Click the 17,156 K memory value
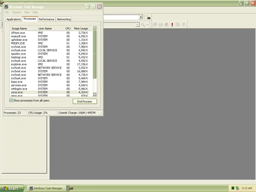Screen dimensions: 256x192 coord(82,64)
